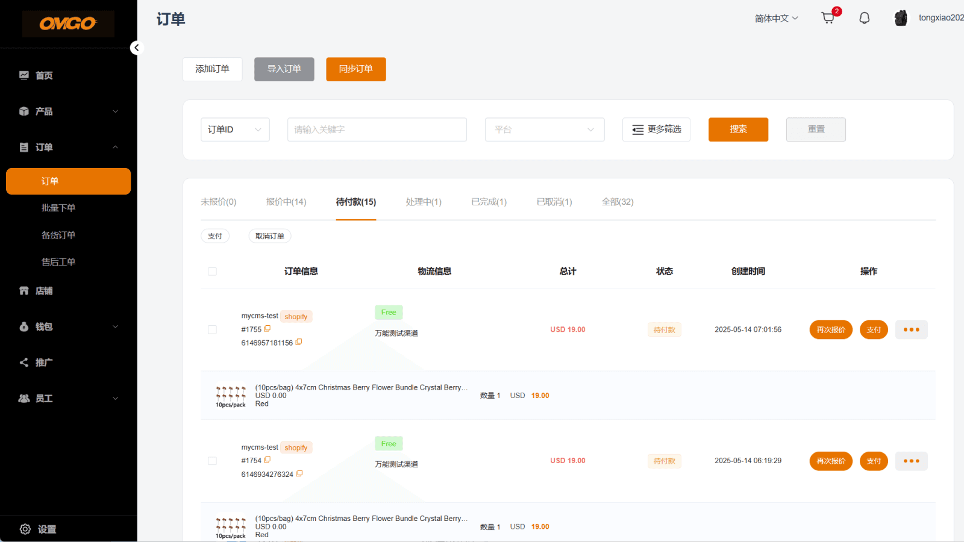
Task: Open 设置 at the sidebar bottom
Action: pos(47,529)
